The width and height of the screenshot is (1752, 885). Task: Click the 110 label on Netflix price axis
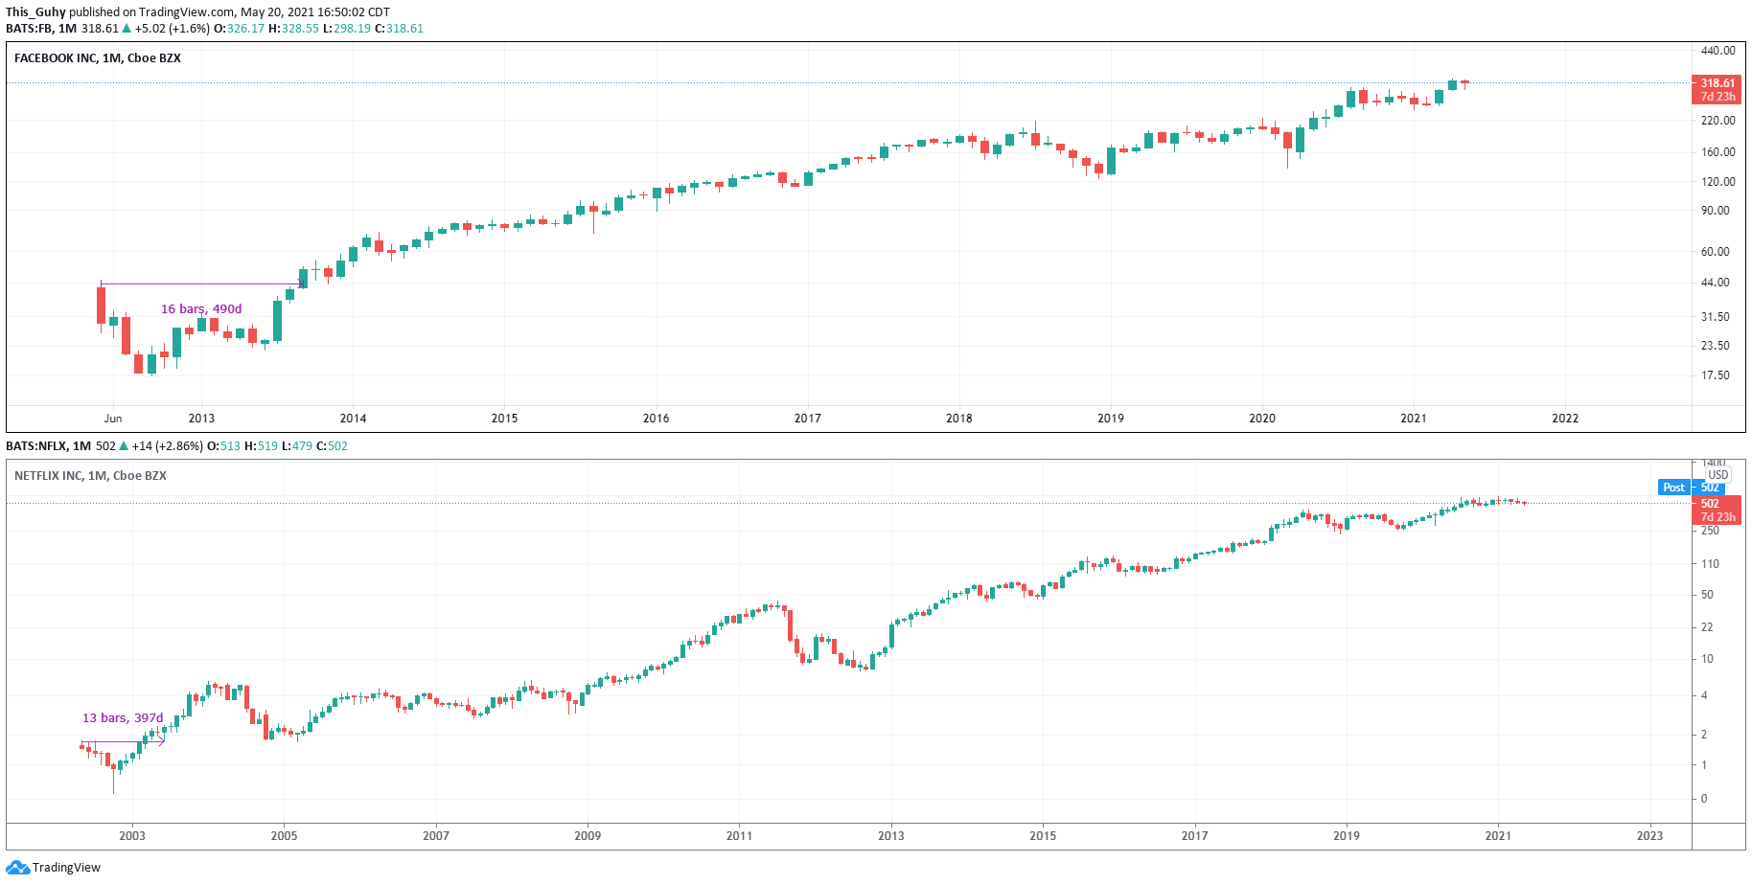[x=1710, y=564]
